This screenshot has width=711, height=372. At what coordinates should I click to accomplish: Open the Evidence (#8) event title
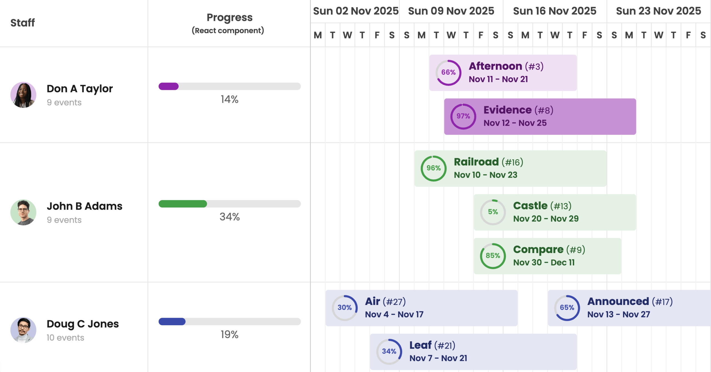[518, 110]
